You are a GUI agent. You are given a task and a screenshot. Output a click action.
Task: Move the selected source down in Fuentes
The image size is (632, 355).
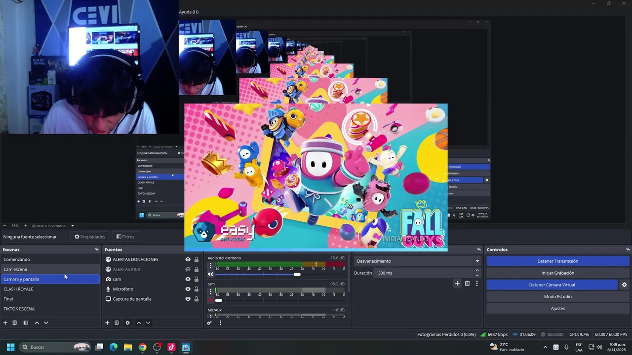148,323
